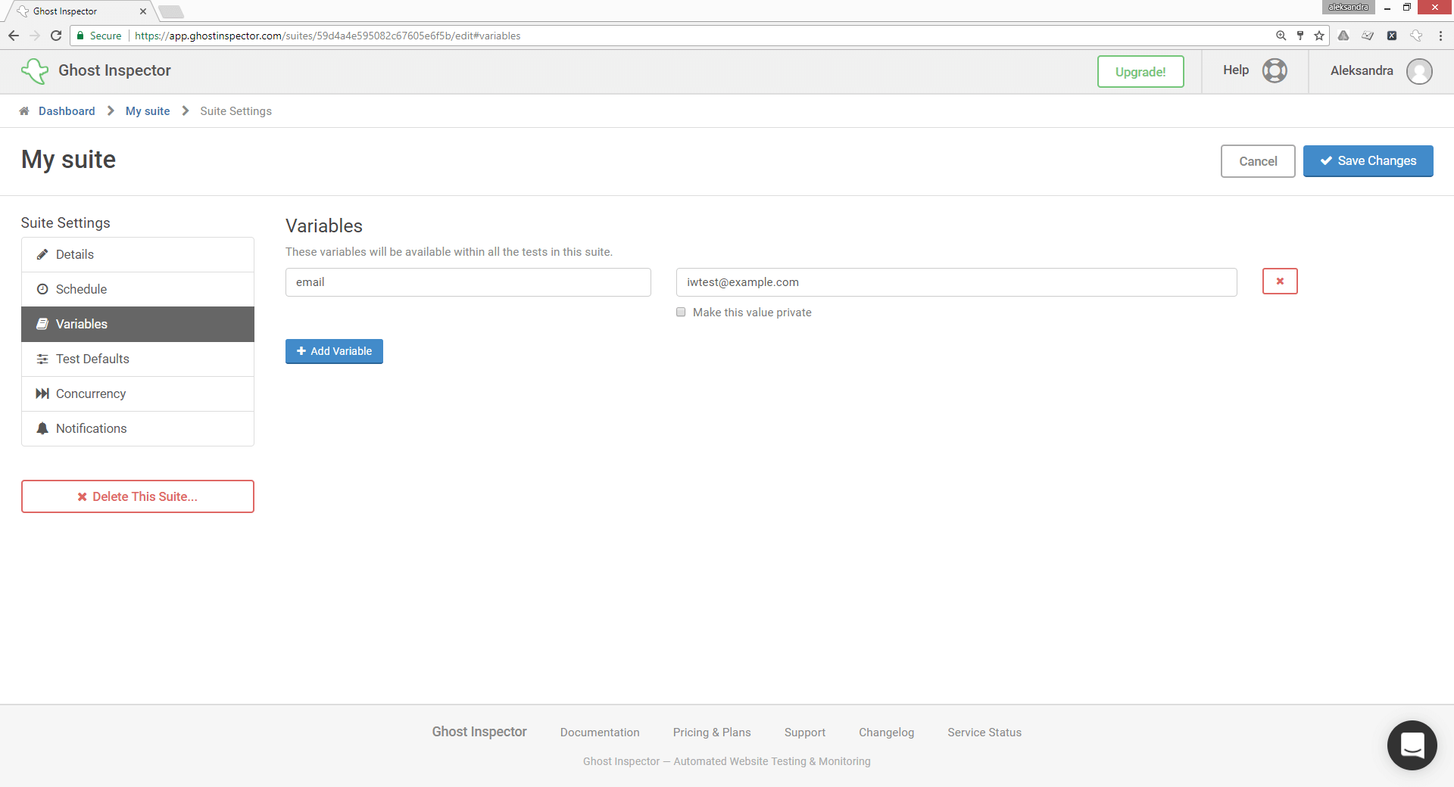The height and width of the screenshot is (787, 1454).
Task: Enable Make this value private checkbox
Action: click(x=681, y=312)
